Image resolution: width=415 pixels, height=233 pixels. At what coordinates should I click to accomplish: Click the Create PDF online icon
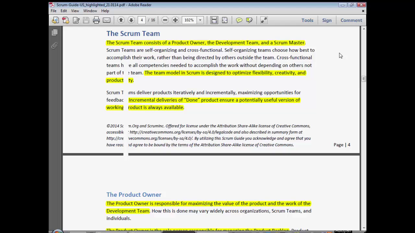tap(65, 20)
